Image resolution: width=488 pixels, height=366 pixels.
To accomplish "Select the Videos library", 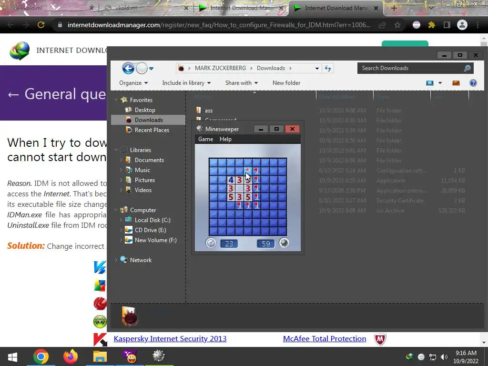I will pyautogui.click(x=143, y=190).
